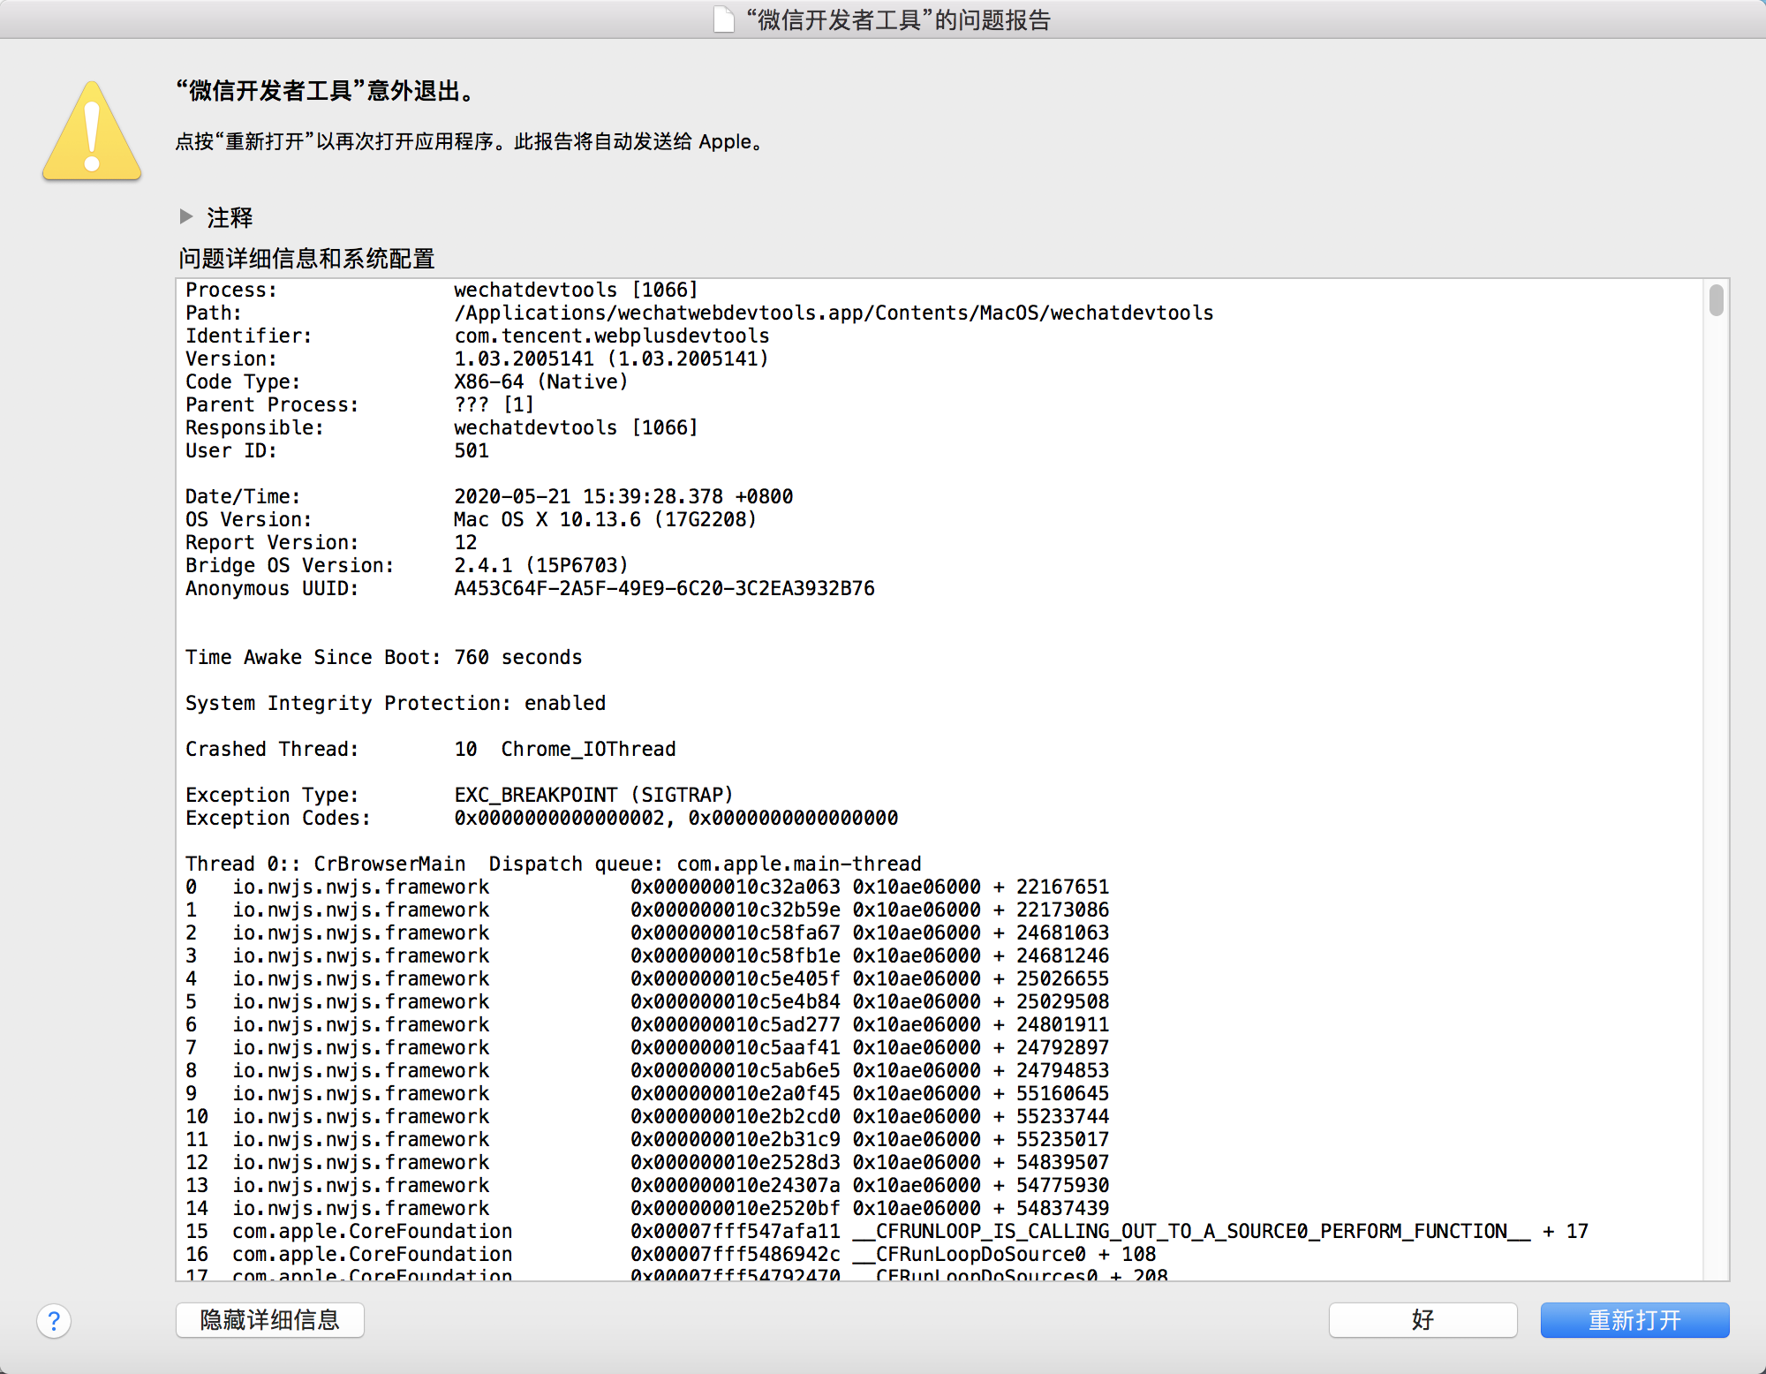Reopen the app with 重新打开 button

click(x=1634, y=1320)
